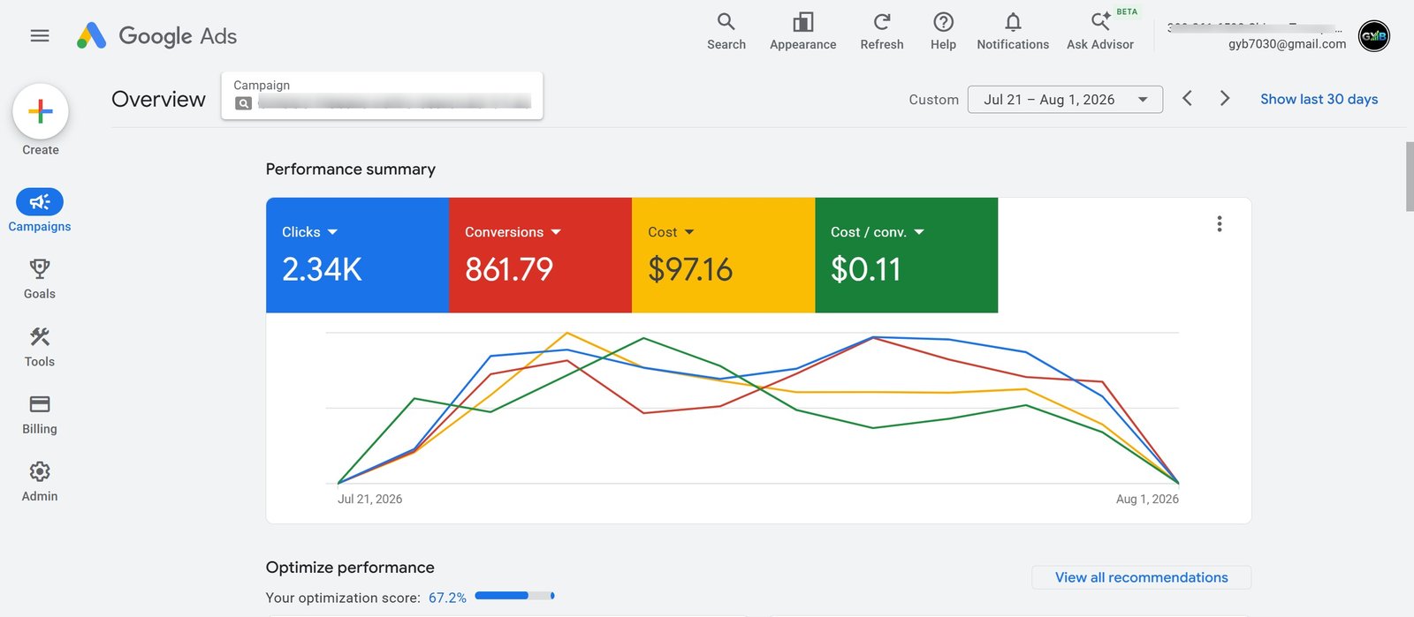1414x617 pixels.
Task: Click the $97.16 cost value
Action: point(690,269)
